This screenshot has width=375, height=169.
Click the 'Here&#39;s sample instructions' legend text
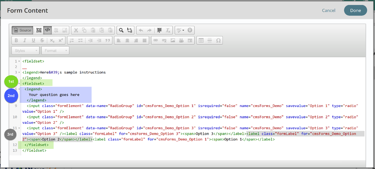(73, 72)
